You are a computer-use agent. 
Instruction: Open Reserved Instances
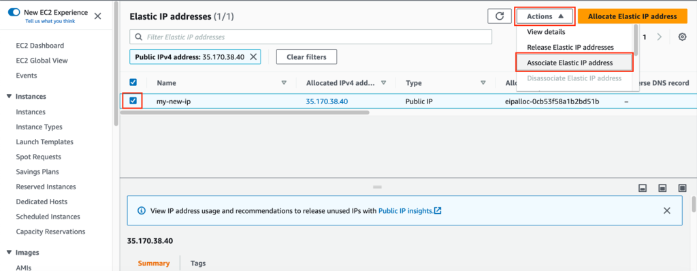click(x=46, y=187)
